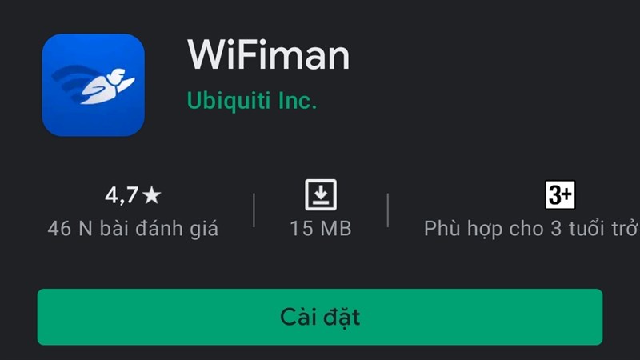Tap the blue WiFiman app icon

tap(93, 85)
